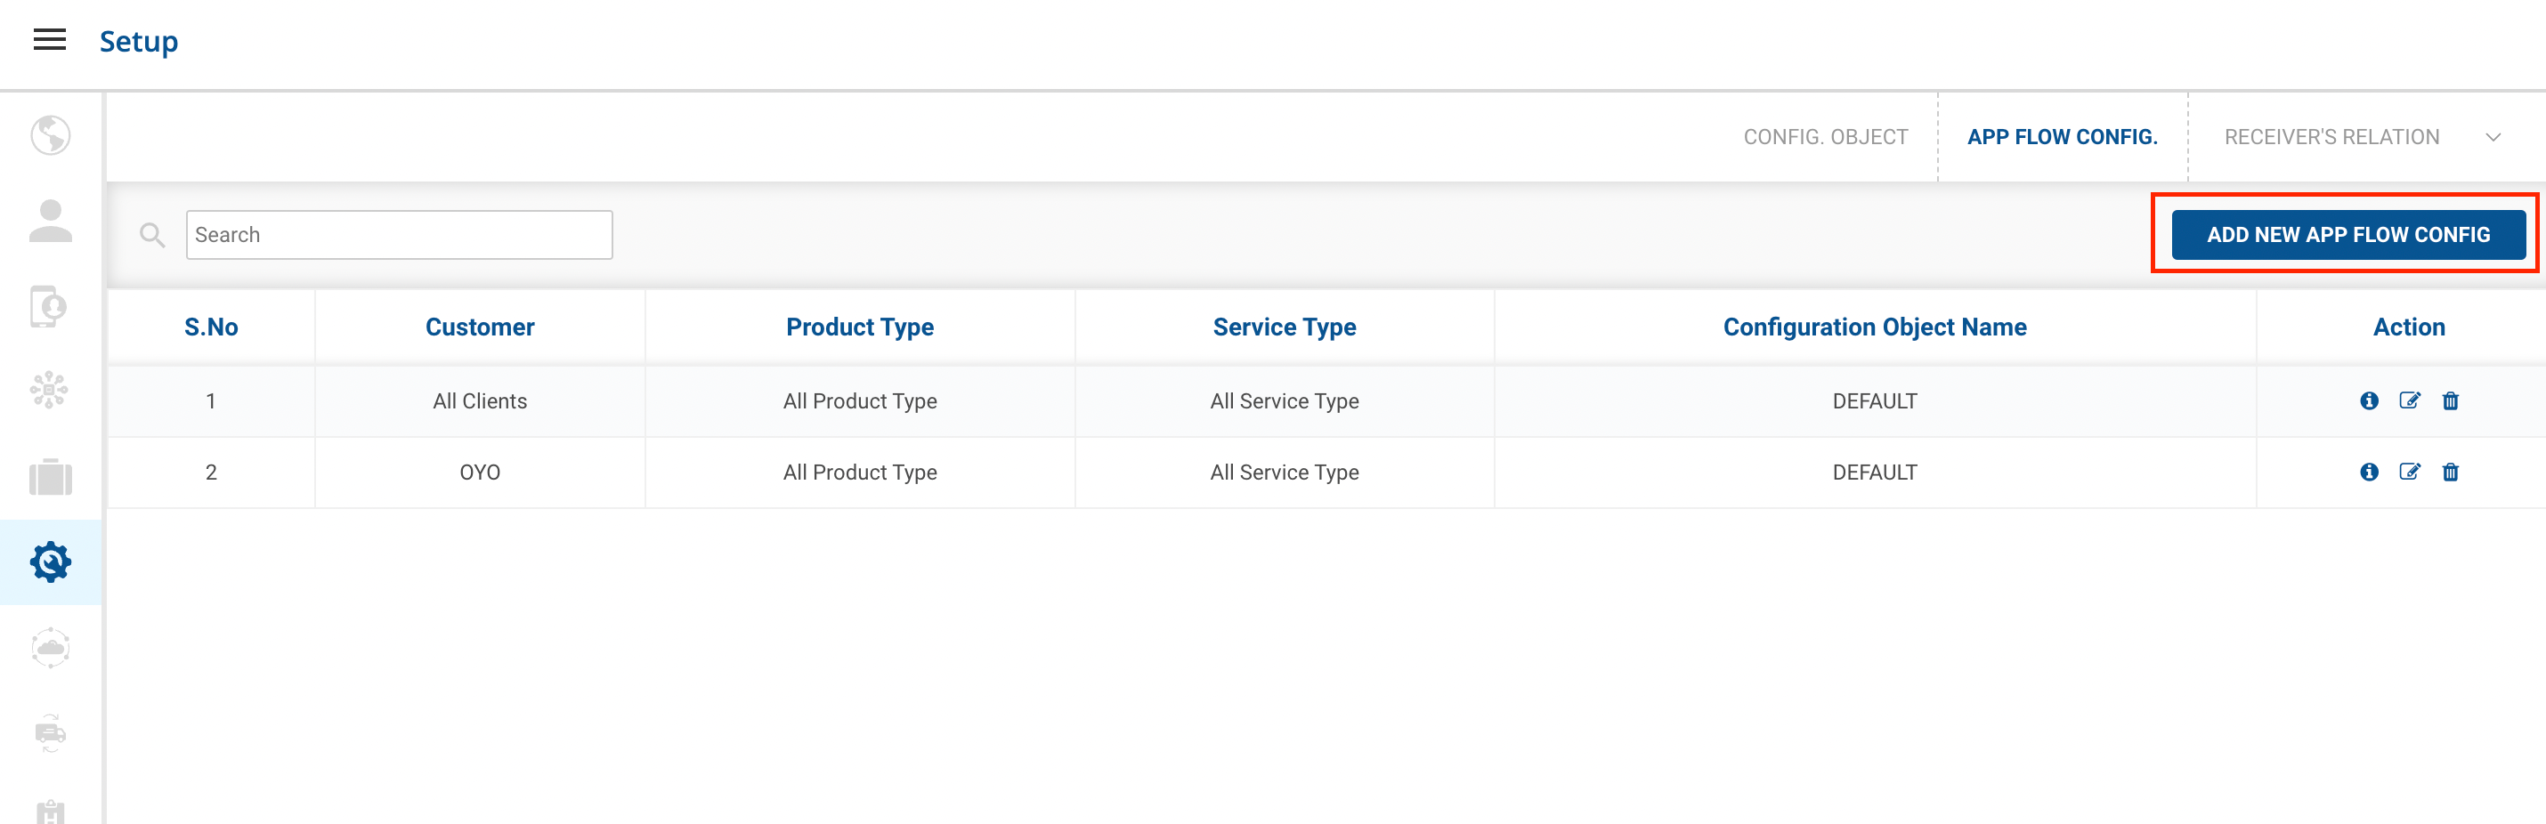Click the cloud network sidebar icon
The height and width of the screenshot is (824, 2546).
click(x=51, y=648)
